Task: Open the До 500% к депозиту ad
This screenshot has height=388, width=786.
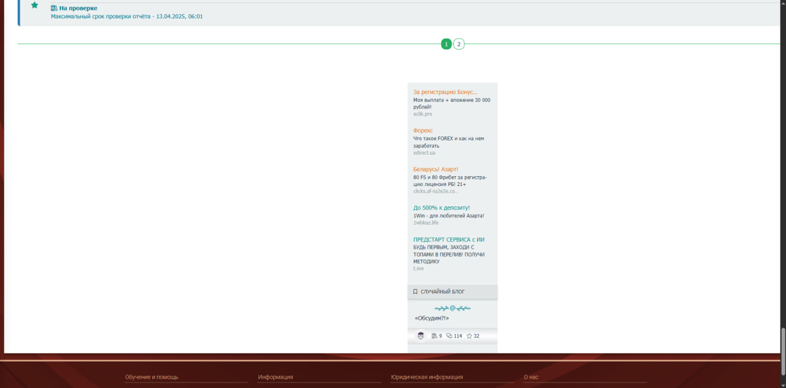Action: [442, 208]
